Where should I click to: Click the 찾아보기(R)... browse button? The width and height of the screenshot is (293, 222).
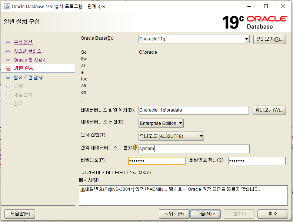(x=269, y=39)
